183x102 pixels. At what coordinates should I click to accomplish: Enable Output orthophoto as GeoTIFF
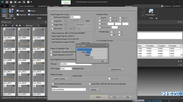click(51, 55)
